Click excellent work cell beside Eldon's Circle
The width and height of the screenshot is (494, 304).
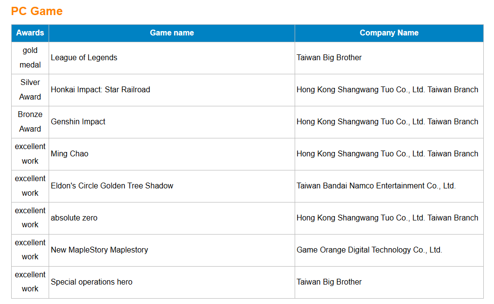pos(30,186)
